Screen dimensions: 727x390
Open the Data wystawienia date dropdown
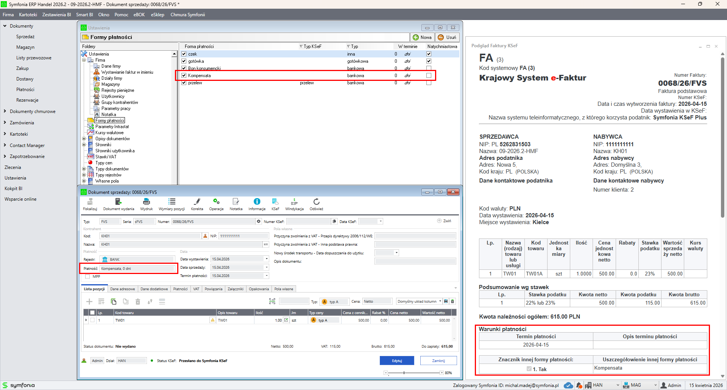pyautogui.click(x=267, y=259)
